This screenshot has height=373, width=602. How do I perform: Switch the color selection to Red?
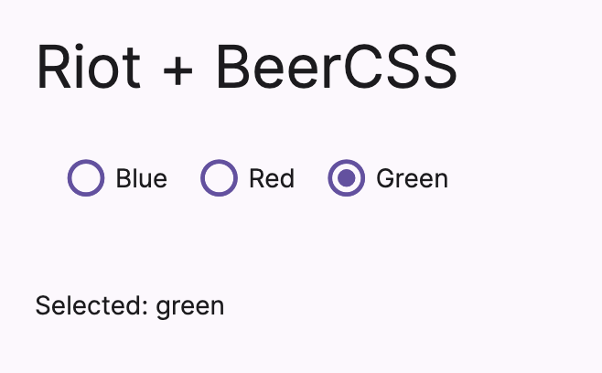point(220,178)
